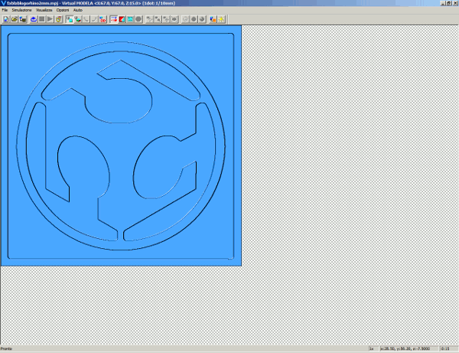Click the Open folder toolbar icon
This screenshot has width=459, height=353.
(x=15, y=19)
